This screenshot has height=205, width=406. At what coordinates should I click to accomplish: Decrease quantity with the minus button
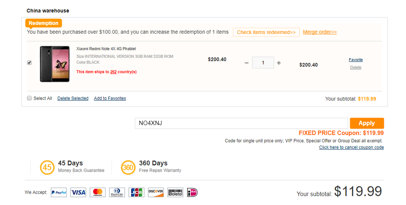[x=247, y=63]
